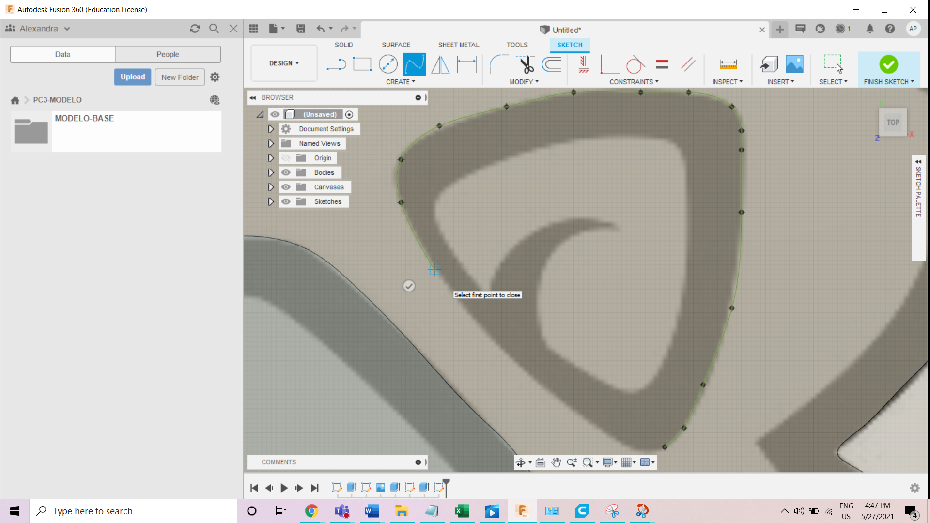This screenshot has height=523, width=930.
Task: Expand the SKETCH PALETTE panel
Action: pos(918,161)
